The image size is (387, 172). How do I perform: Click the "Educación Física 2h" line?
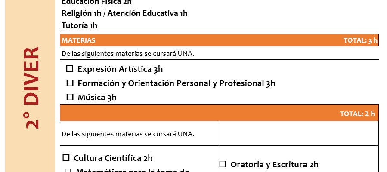point(96,2)
